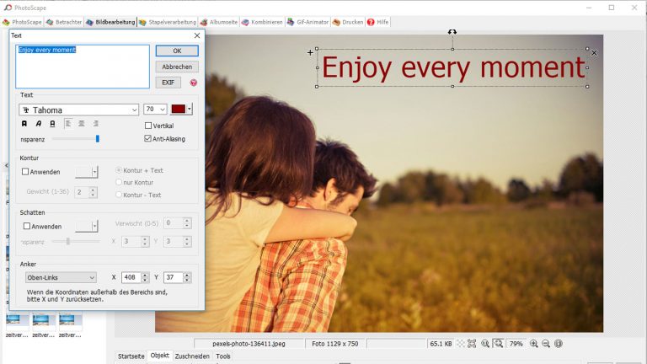Click the red help icon beside EXIF

click(x=193, y=83)
